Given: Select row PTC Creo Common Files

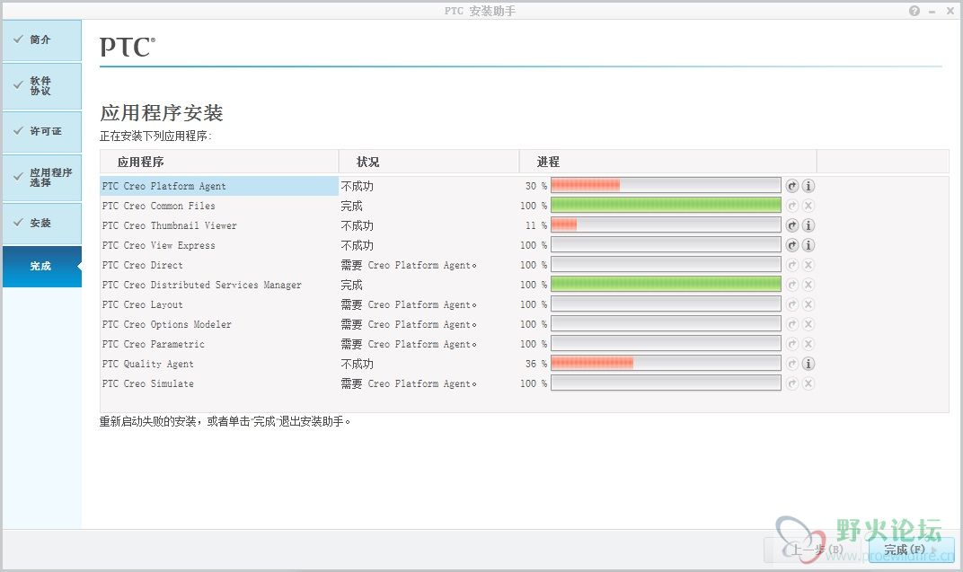Looking at the screenshot, I should click(219, 206).
